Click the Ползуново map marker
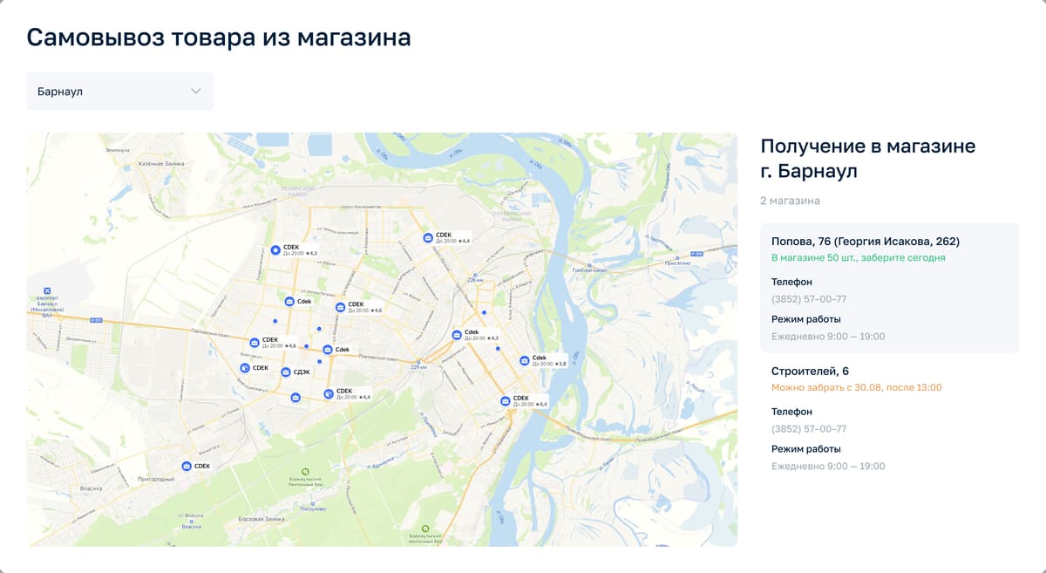1046x573 pixels. (312, 504)
